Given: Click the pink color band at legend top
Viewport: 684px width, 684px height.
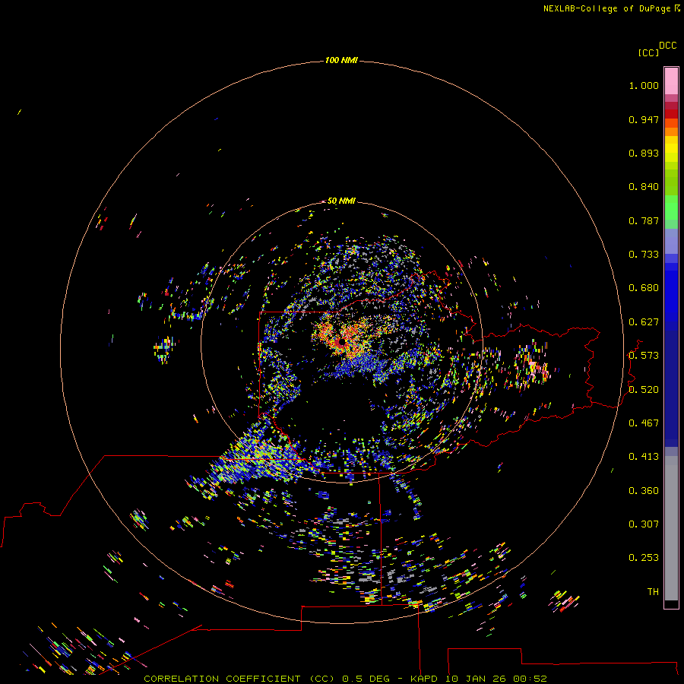Looking at the screenshot, I should coord(671,81).
